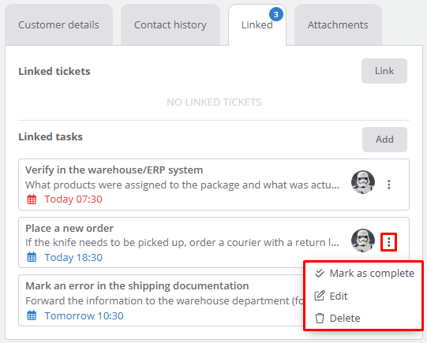Click the Linked tickets heading
Image resolution: width=427 pixels, height=343 pixels.
[54, 71]
